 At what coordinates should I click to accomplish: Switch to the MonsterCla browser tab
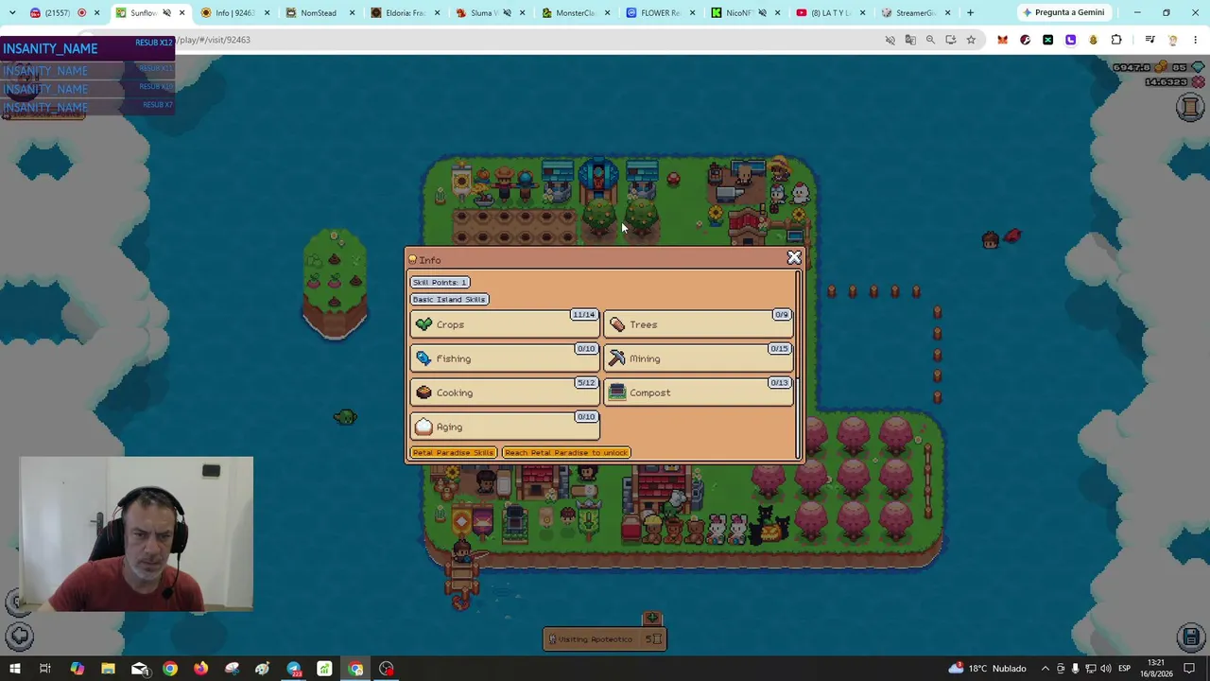tap(576, 13)
